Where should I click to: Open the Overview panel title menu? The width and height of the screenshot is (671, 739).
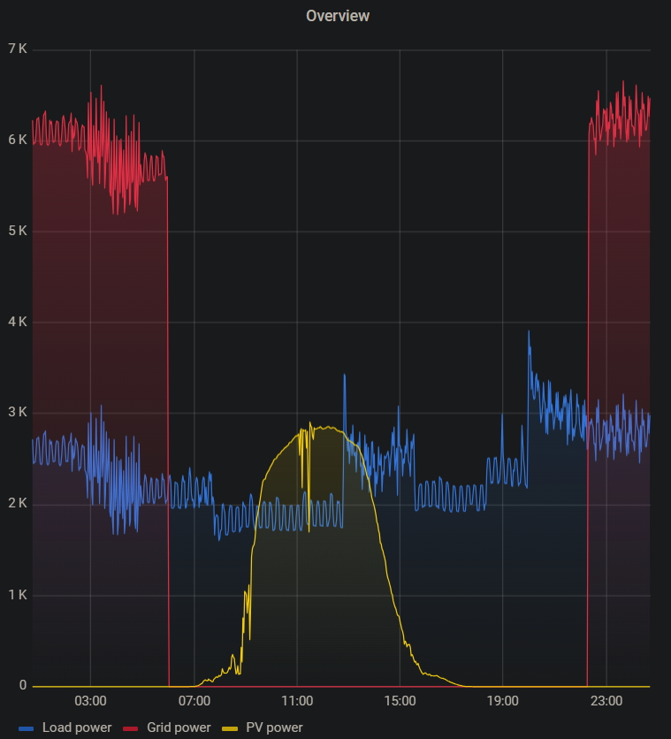tap(337, 16)
